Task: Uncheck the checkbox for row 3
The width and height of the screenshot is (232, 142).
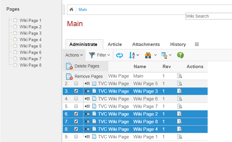Action: click(x=76, y=91)
